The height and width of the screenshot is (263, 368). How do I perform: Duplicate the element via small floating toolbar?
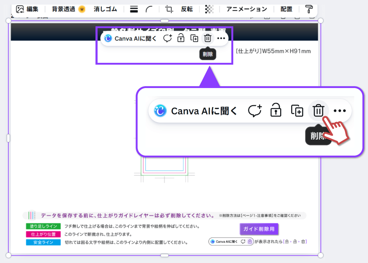point(194,38)
